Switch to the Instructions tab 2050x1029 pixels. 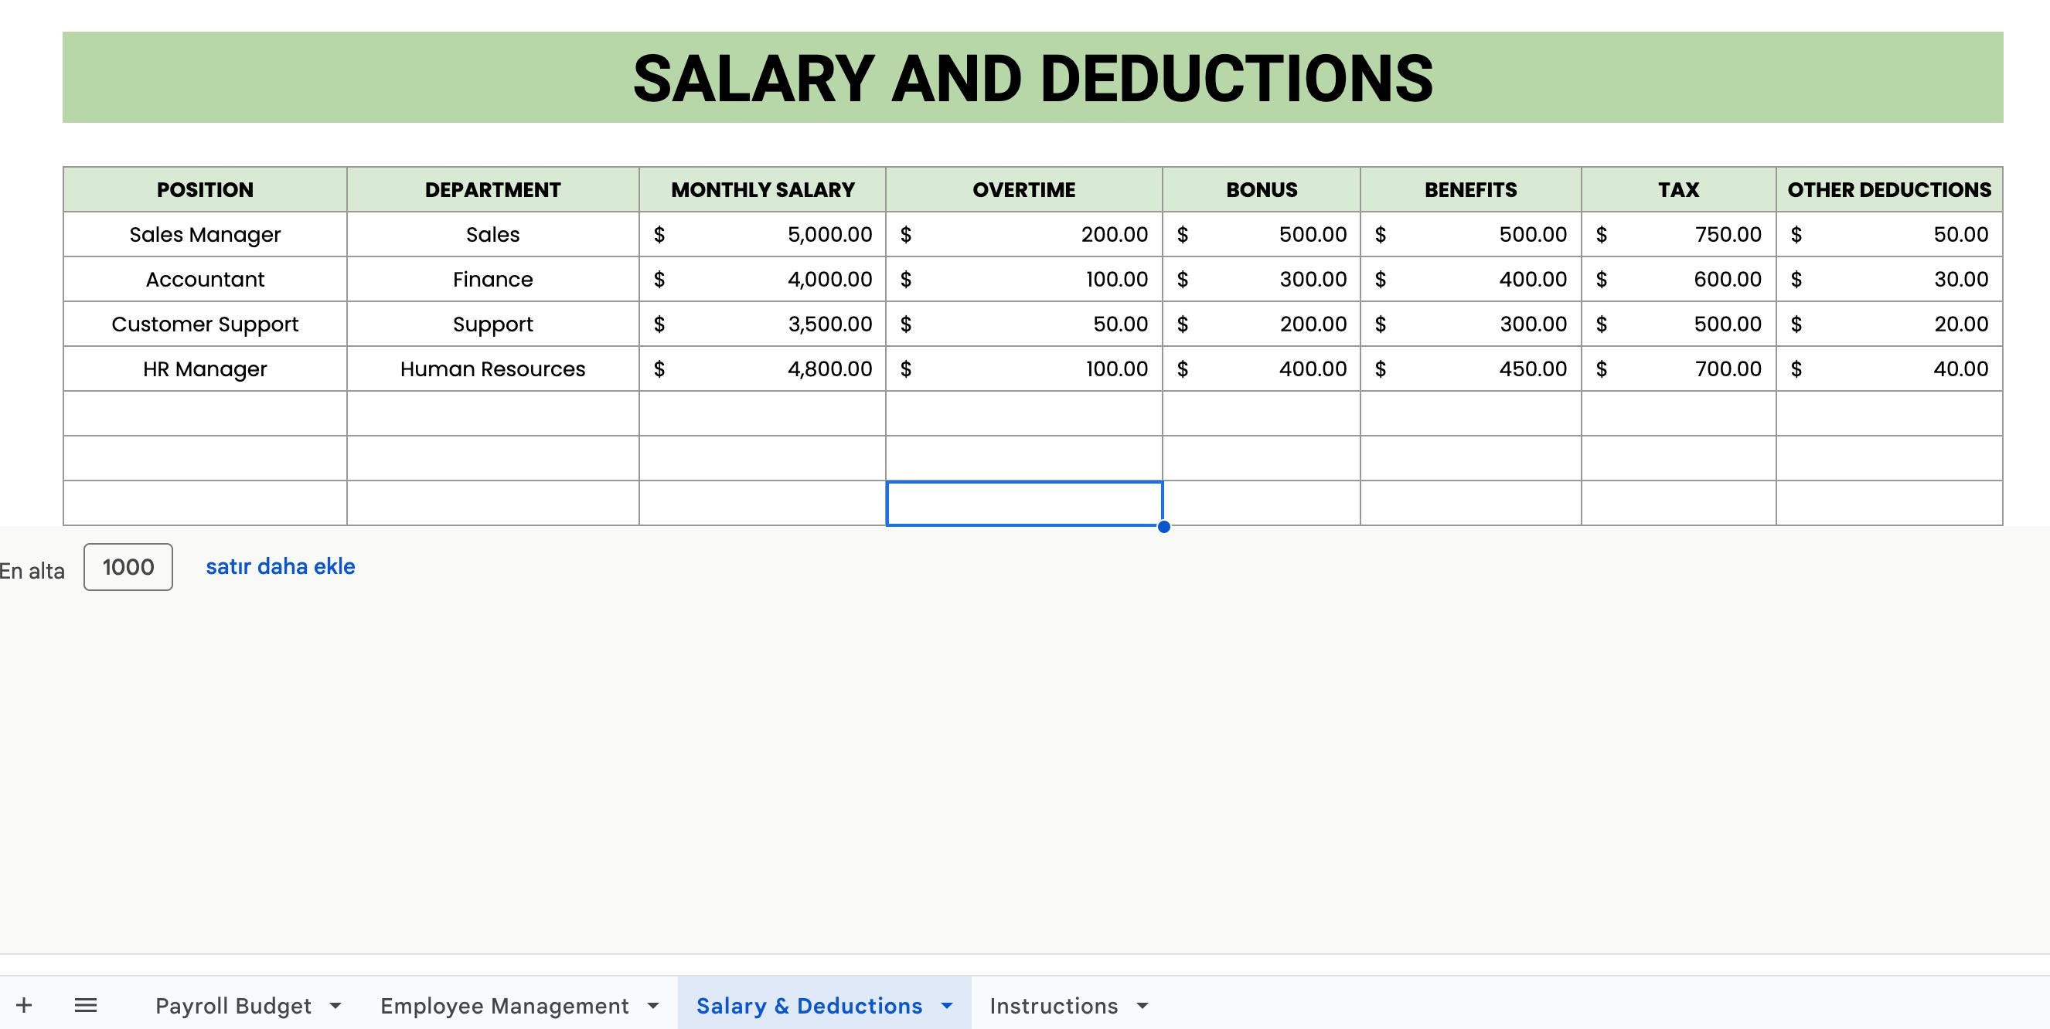tap(1052, 1004)
